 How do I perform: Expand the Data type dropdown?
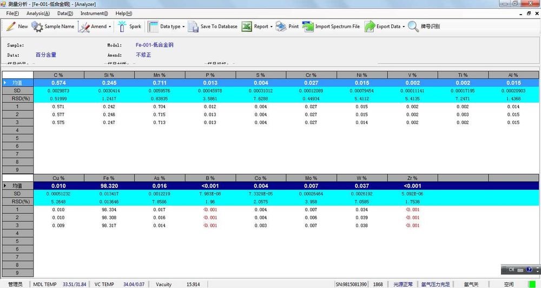183,27
